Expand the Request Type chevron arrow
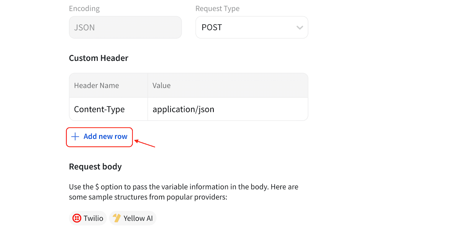 click(x=300, y=27)
